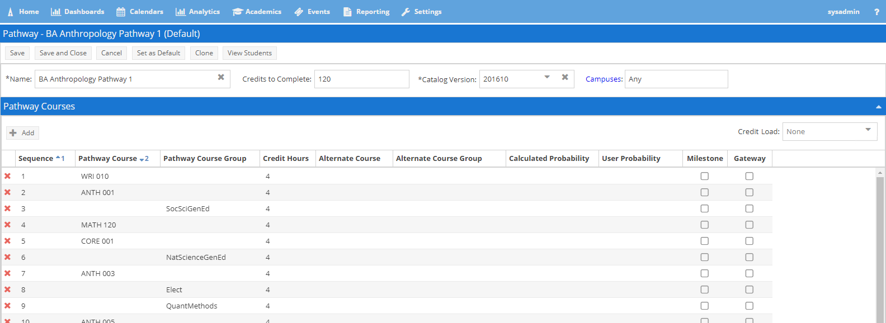Click the scrollbar up arrow

pos(880,173)
